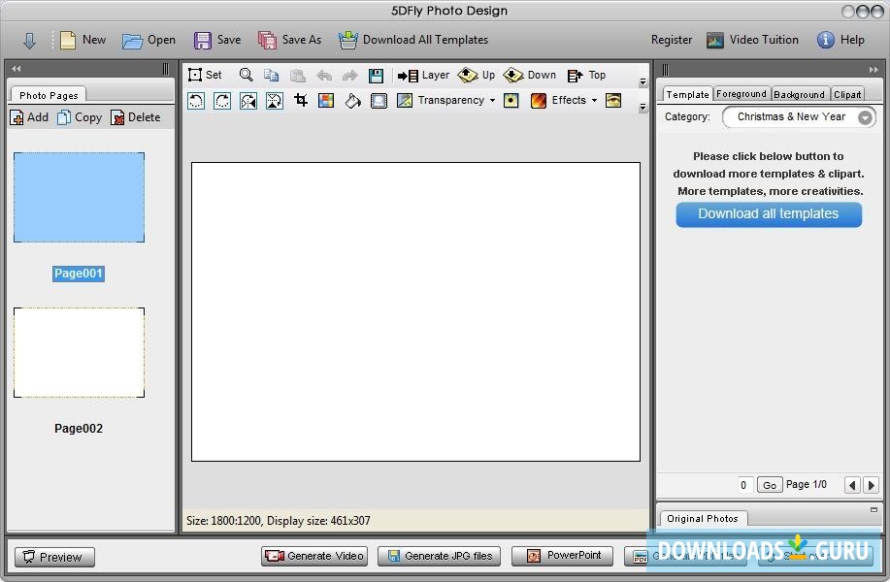Screen dimensions: 890x582
Task: Select the Original Photos tab
Action: click(703, 519)
